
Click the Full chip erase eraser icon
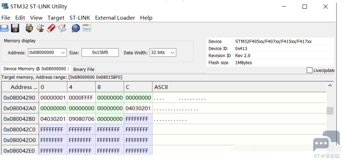click(51, 28)
